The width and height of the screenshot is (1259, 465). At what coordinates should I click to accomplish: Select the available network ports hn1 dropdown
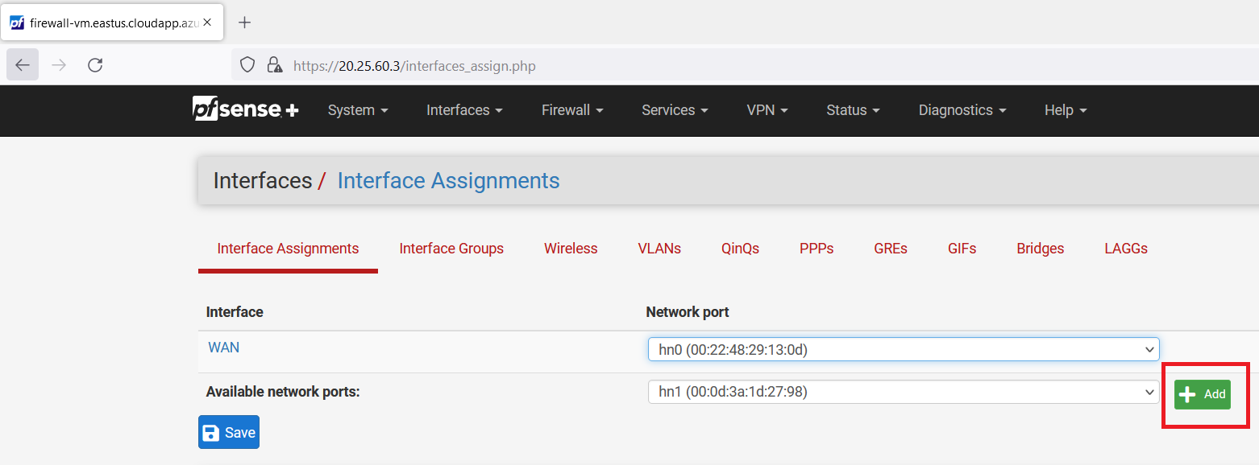point(903,392)
